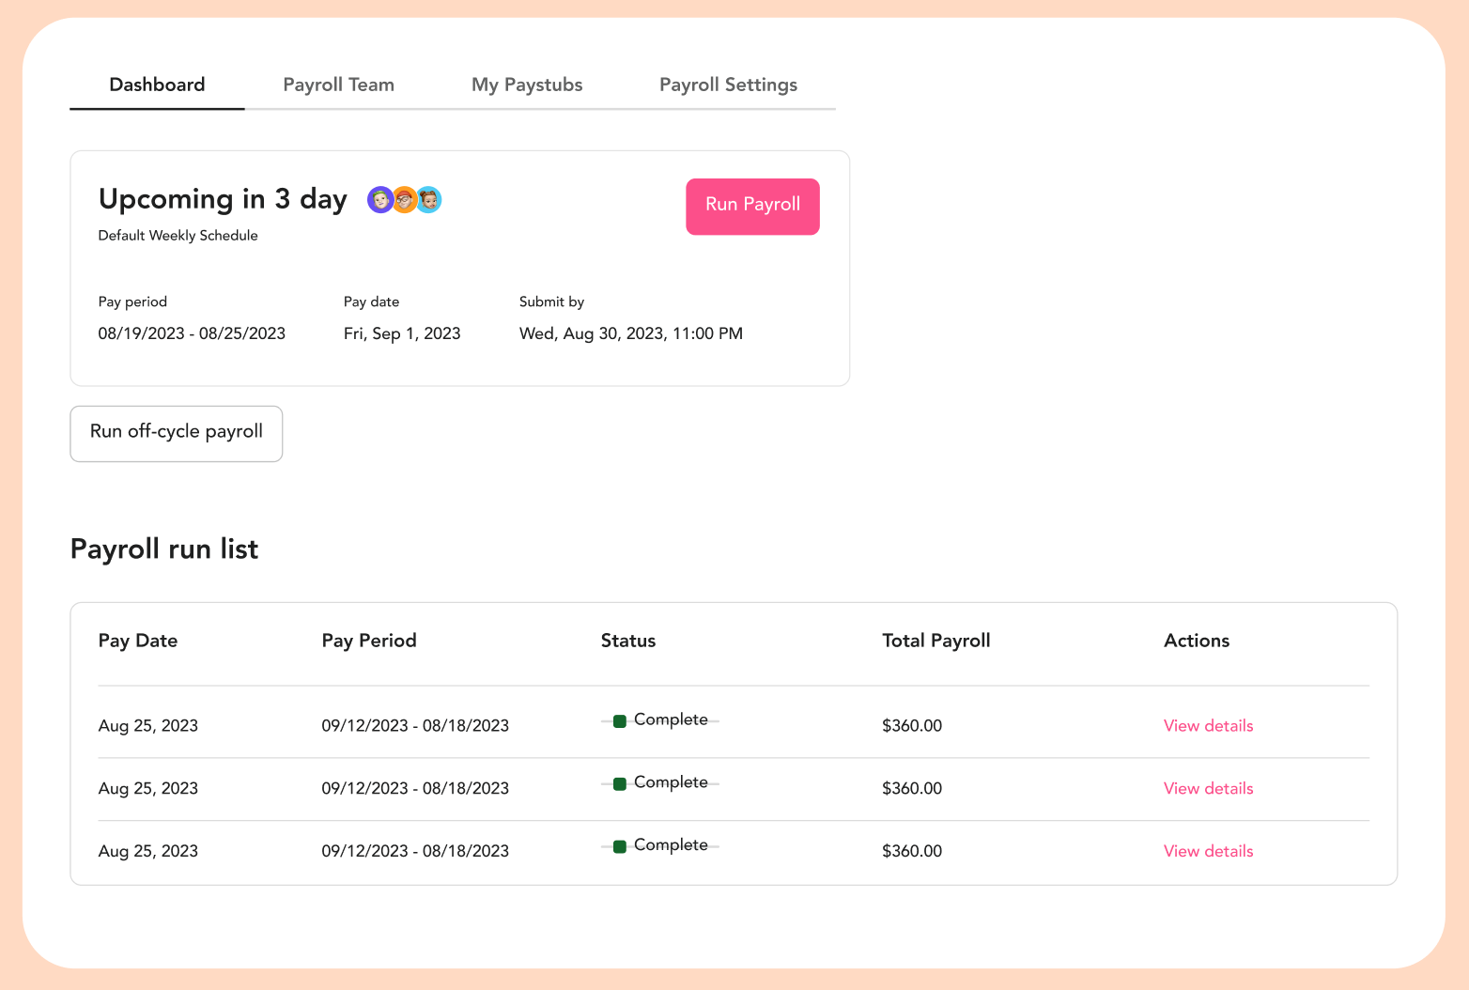Open View details for the first payroll run
Image resolution: width=1469 pixels, height=990 pixels.
pyautogui.click(x=1208, y=725)
